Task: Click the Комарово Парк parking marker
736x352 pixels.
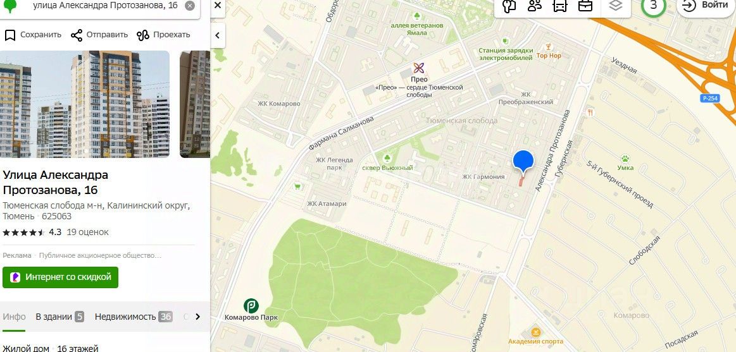Action: click(x=251, y=306)
